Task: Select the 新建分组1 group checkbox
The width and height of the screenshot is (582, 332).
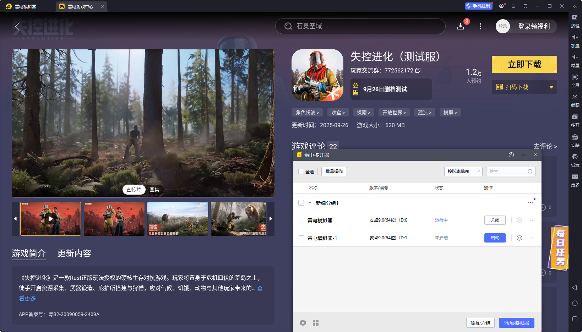Action: coord(301,203)
